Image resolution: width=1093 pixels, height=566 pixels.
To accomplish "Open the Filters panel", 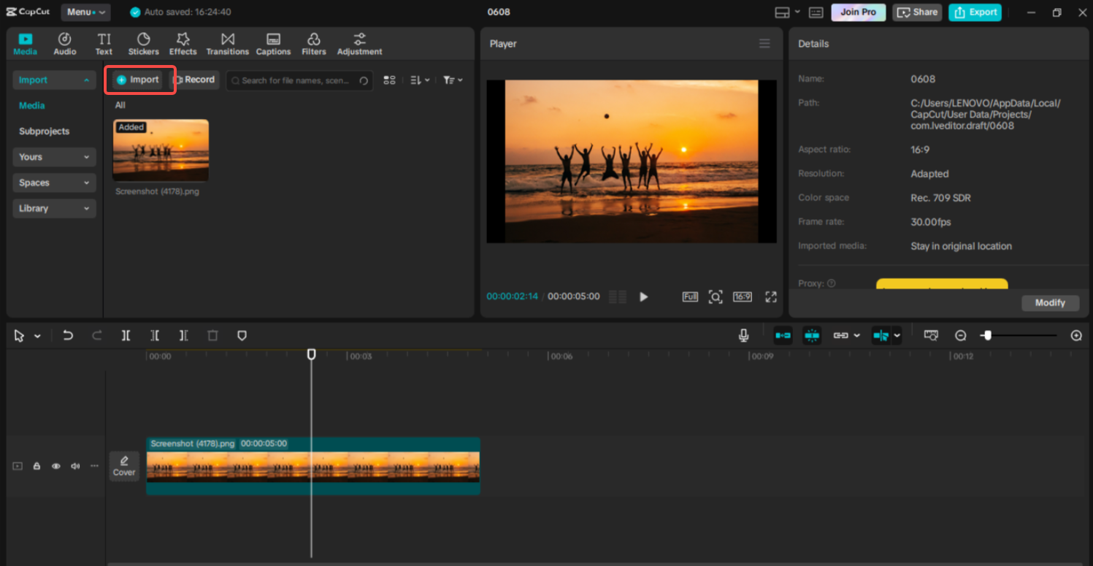I will [x=313, y=42].
